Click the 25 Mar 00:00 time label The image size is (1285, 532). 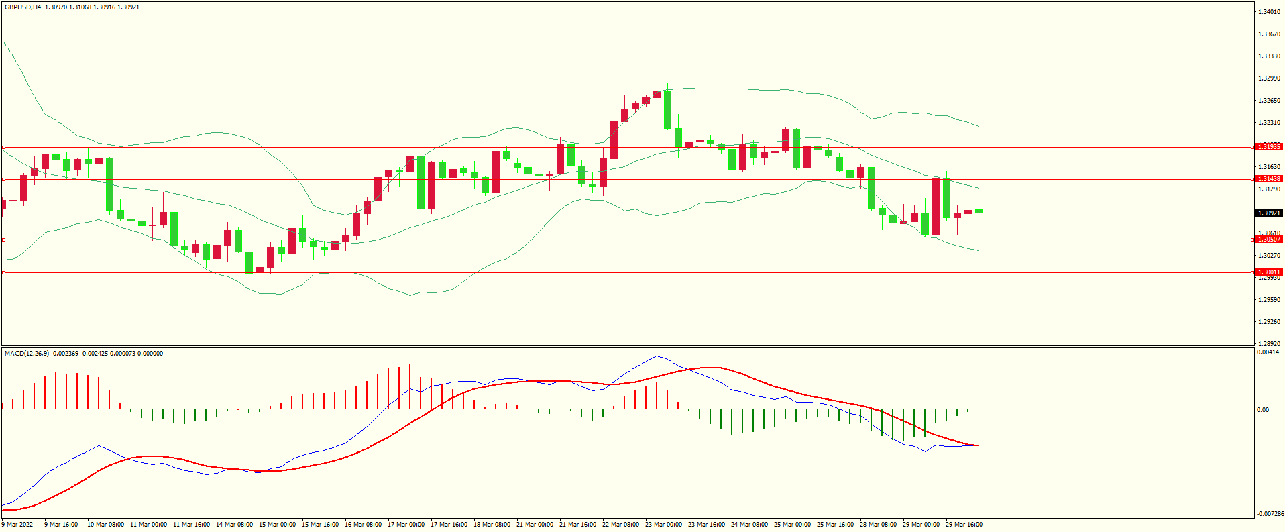tap(792, 525)
